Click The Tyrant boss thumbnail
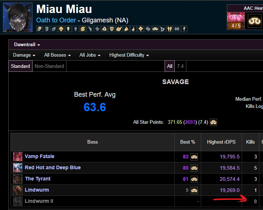 (18, 179)
